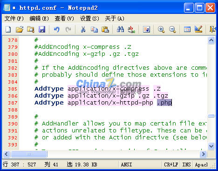The width and height of the screenshot is (218, 171).
Task: Click AddType keyword on line 385
Action: (49, 89)
